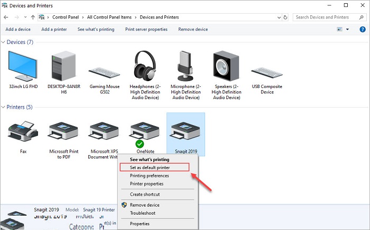Click the search magnifier icon

coord(361,17)
